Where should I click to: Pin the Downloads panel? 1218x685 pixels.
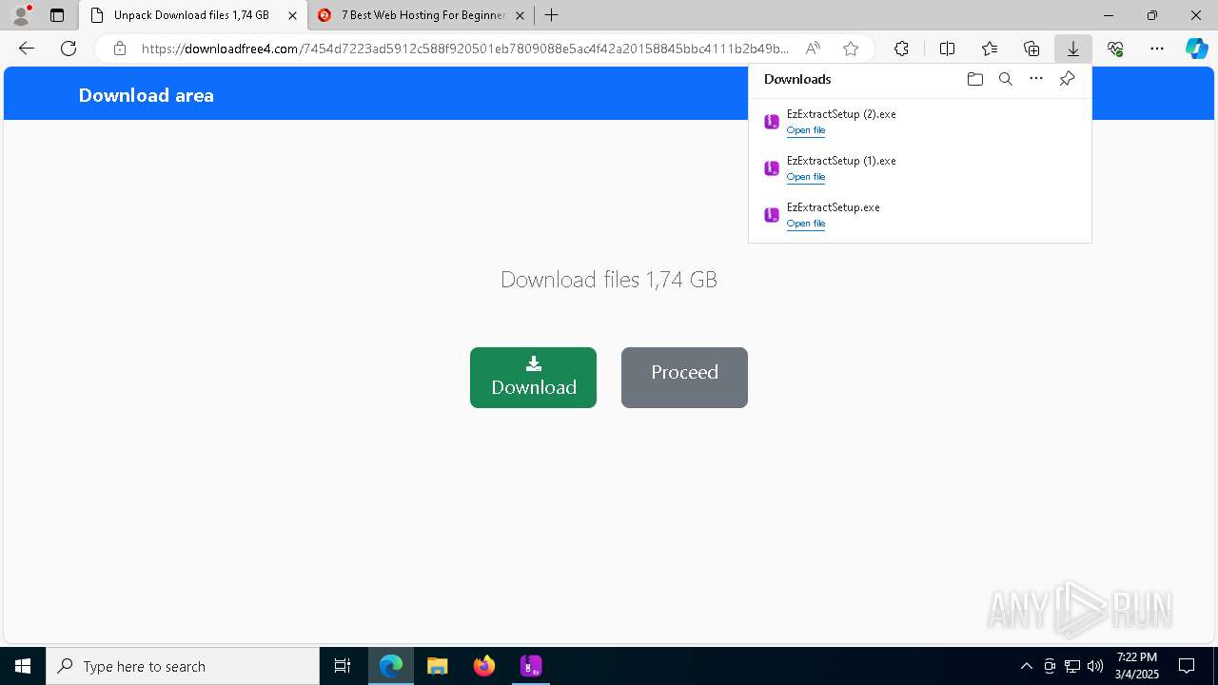1067,79
